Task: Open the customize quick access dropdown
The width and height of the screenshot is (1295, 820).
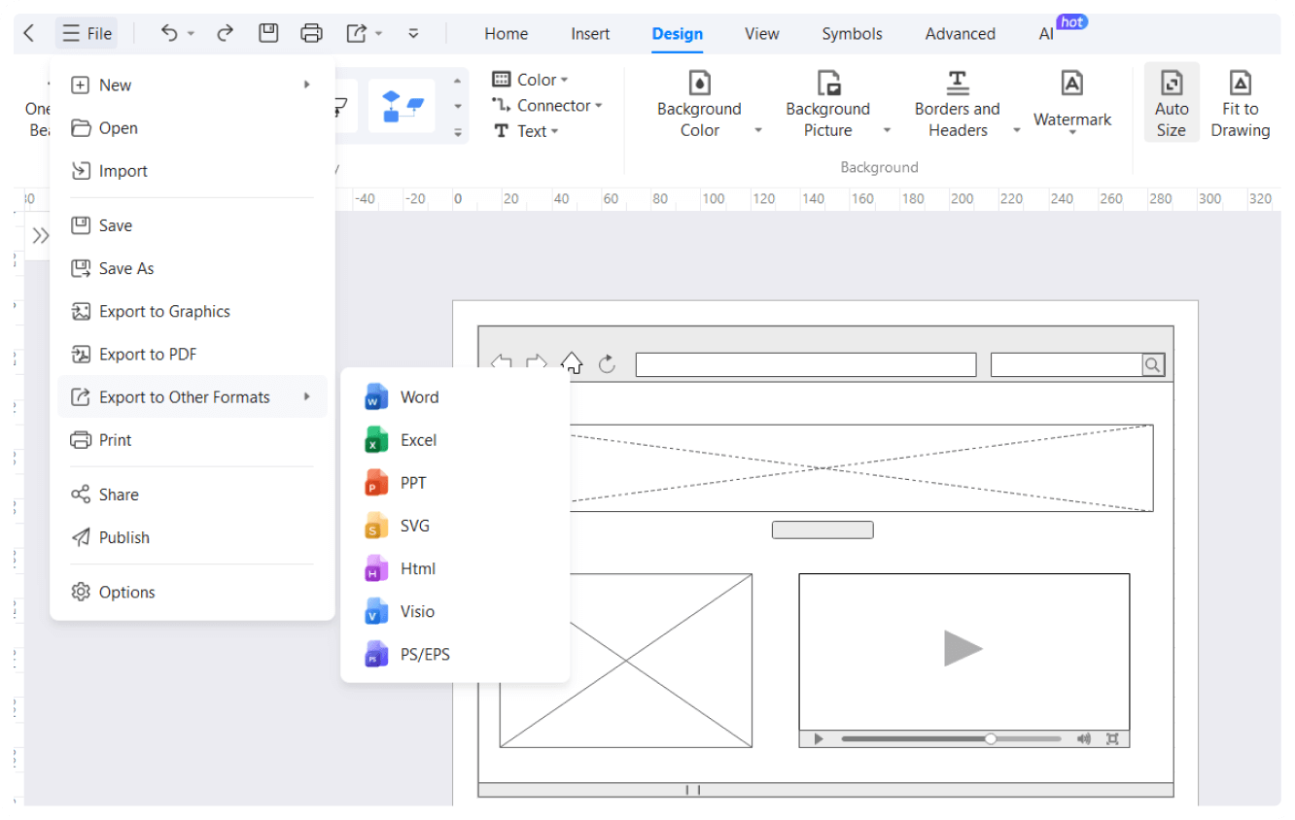Action: (x=413, y=33)
